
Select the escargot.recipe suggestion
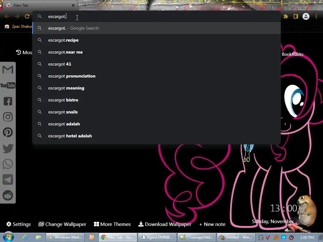(x=156, y=40)
